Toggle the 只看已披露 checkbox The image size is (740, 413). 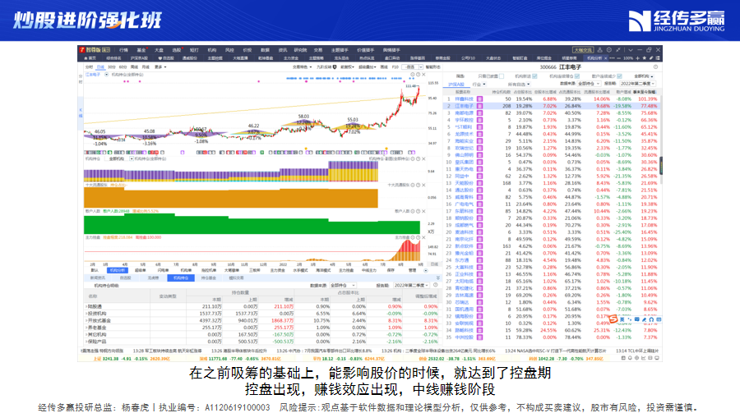502,76
